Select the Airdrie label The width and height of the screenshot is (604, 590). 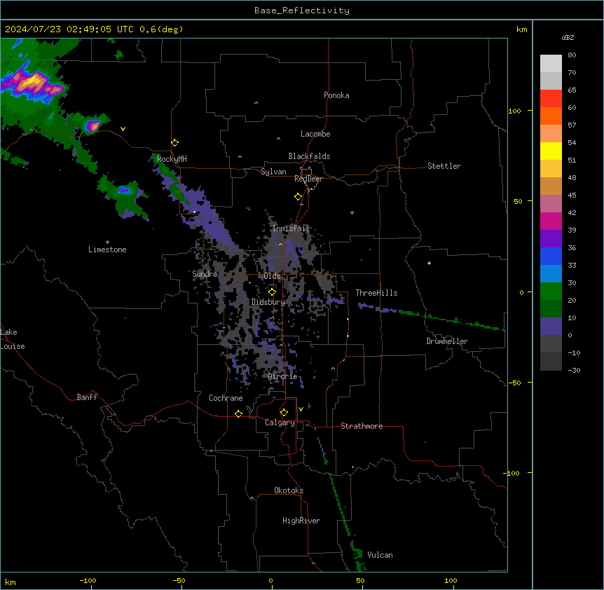click(283, 376)
